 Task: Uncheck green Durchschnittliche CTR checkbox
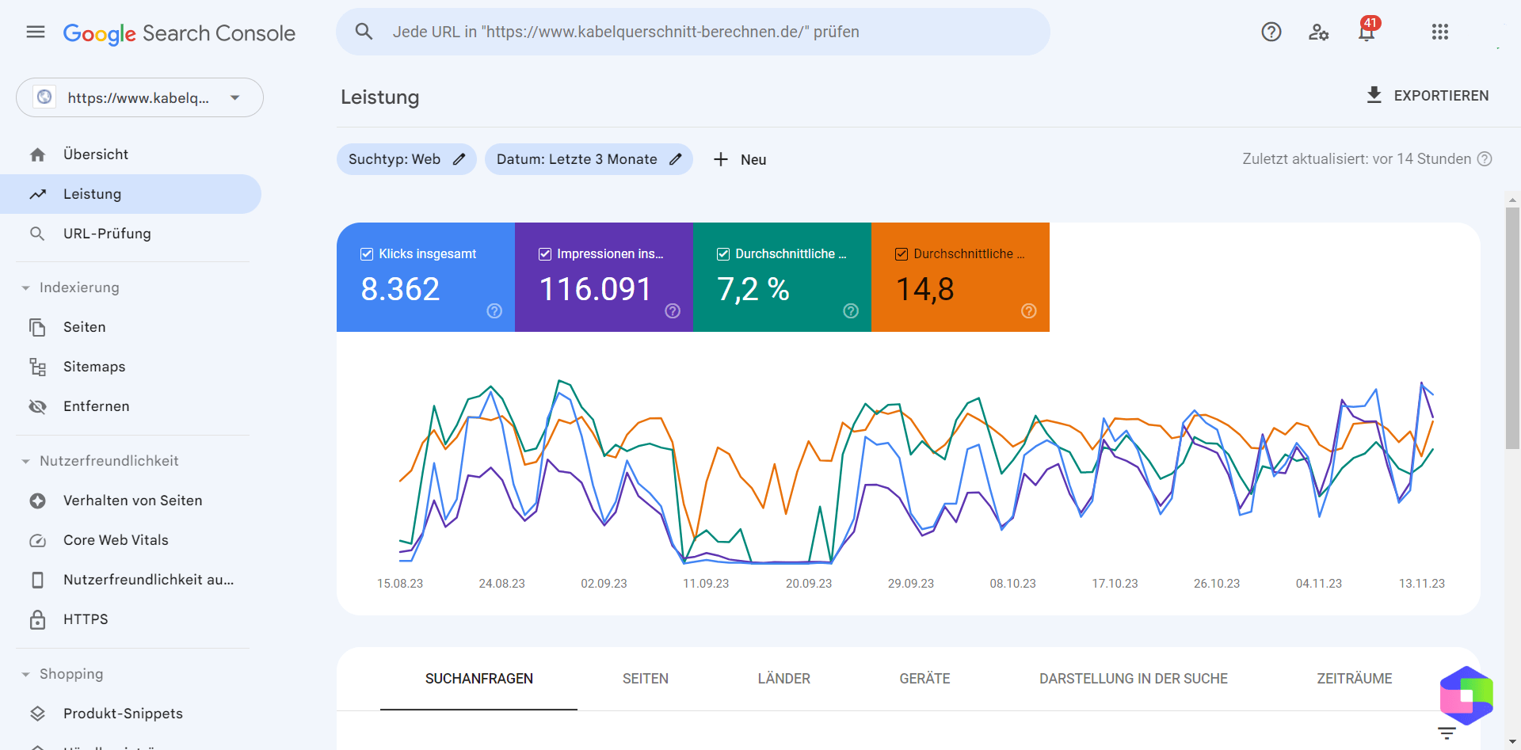click(x=723, y=253)
